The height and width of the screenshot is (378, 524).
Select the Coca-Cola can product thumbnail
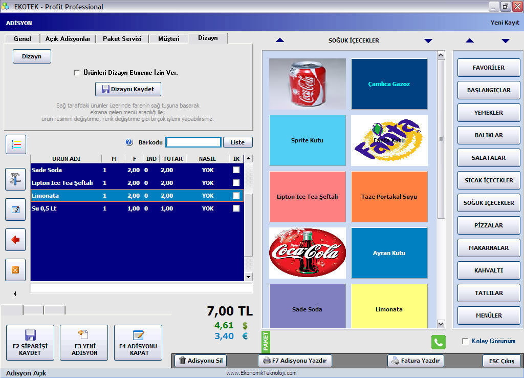(308, 84)
